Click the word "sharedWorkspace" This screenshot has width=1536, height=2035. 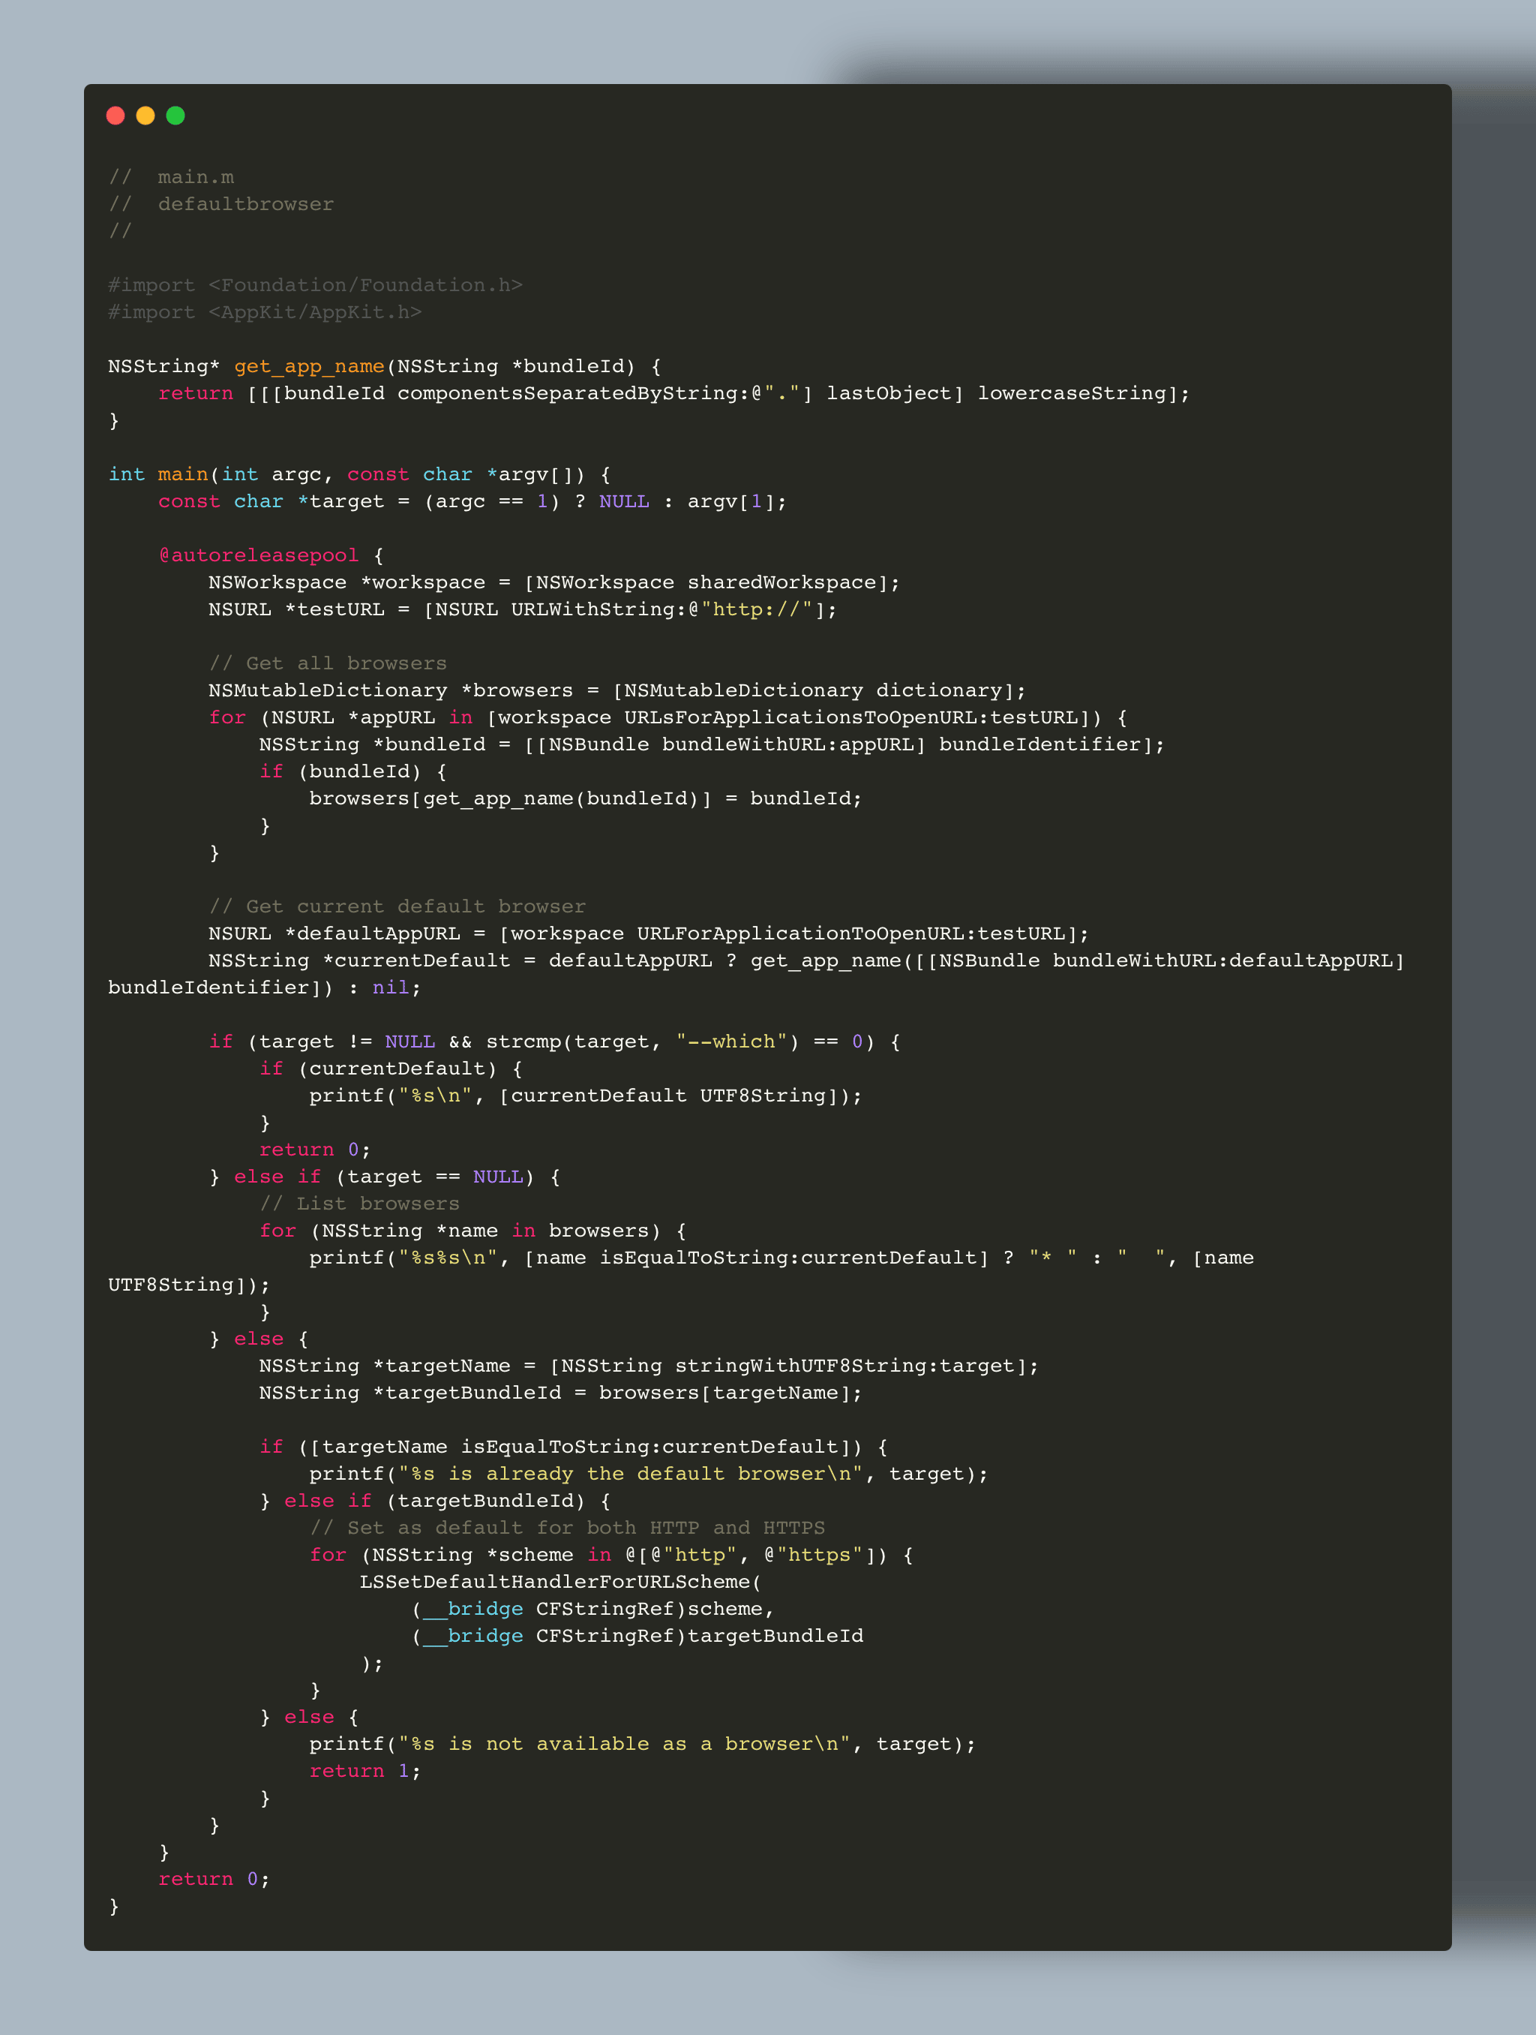pos(781,582)
